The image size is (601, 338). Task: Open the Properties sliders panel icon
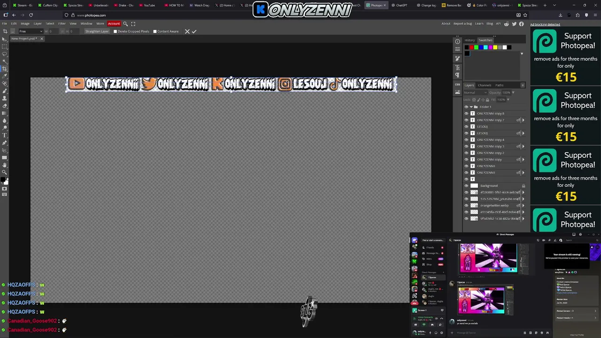tap(457, 49)
